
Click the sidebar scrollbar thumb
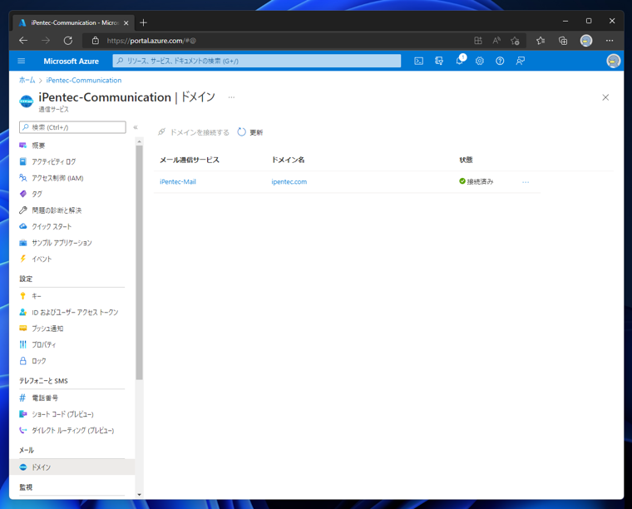139,262
